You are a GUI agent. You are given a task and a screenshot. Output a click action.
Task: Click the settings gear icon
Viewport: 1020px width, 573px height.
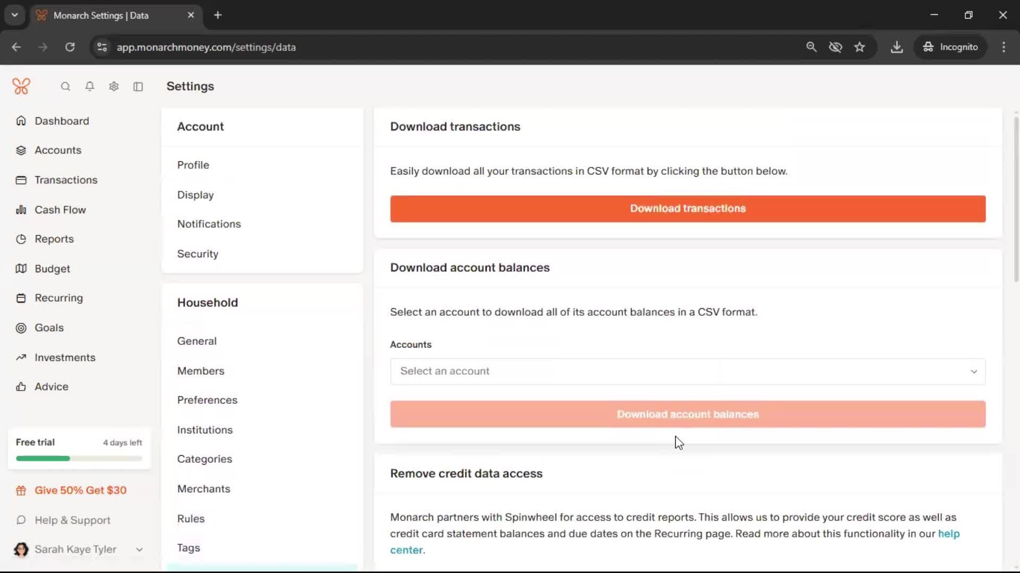114,86
